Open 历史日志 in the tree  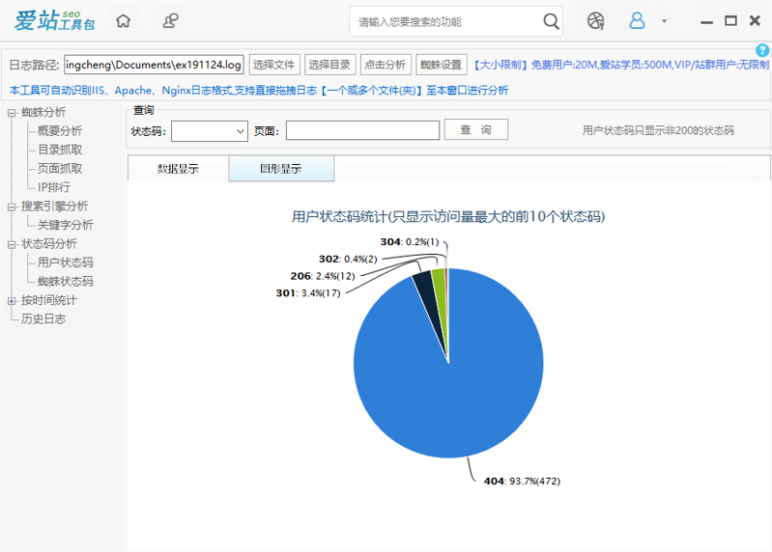pos(43,319)
